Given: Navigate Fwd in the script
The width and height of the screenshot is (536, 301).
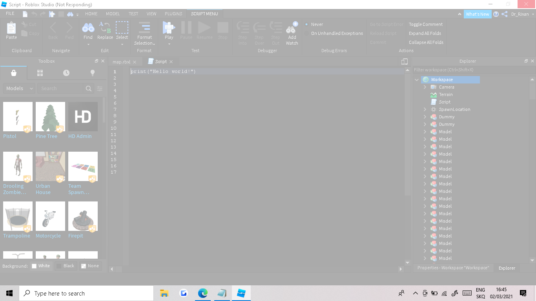Looking at the screenshot, I should [x=69, y=28].
